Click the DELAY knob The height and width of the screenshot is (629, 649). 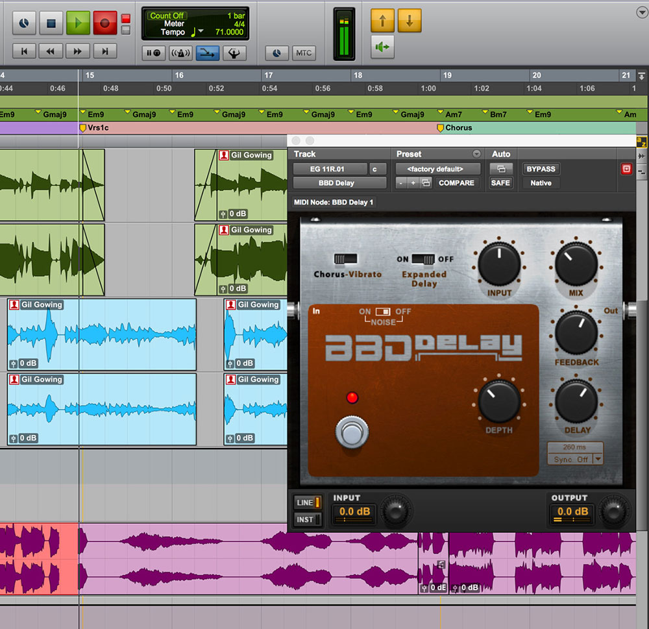tap(576, 402)
